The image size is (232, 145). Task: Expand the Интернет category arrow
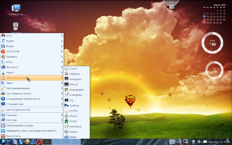(62, 67)
